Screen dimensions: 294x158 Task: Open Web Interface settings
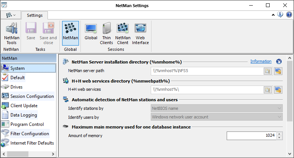coord(140,34)
